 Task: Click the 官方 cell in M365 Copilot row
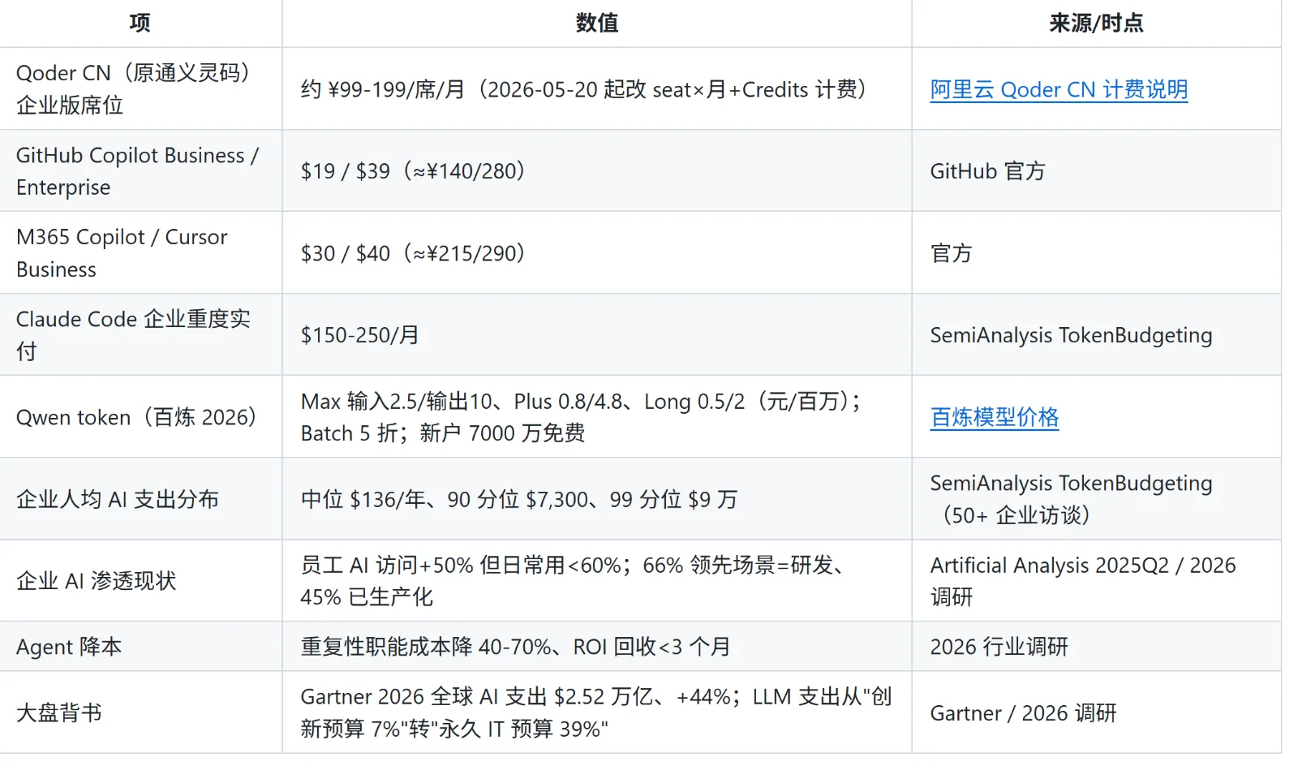(1097, 252)
